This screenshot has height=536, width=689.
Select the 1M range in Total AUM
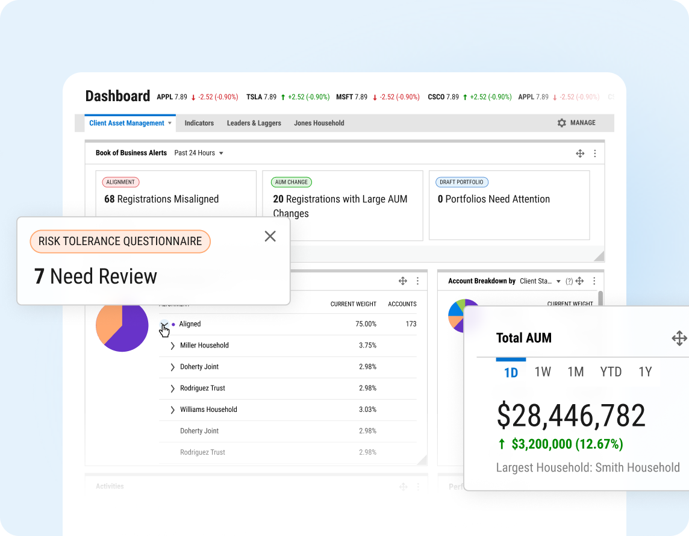pyautogui.click(x=576, y=372)
